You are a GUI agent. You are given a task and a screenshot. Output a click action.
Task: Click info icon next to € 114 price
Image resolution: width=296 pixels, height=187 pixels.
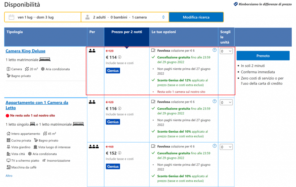coord(120,57)
